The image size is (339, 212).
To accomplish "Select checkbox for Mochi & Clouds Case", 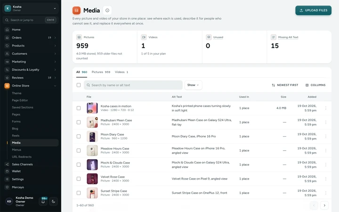I will point(79,164).
